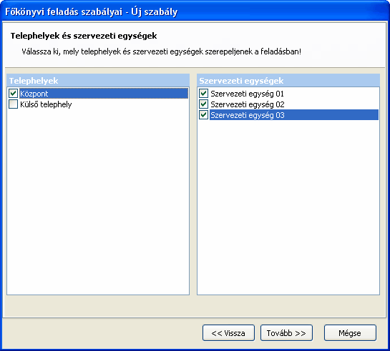Image resolution: width=390 pixels, height=351 pixels.
Task: Uncheck the Központ checkbox
Action: point(13,94)
